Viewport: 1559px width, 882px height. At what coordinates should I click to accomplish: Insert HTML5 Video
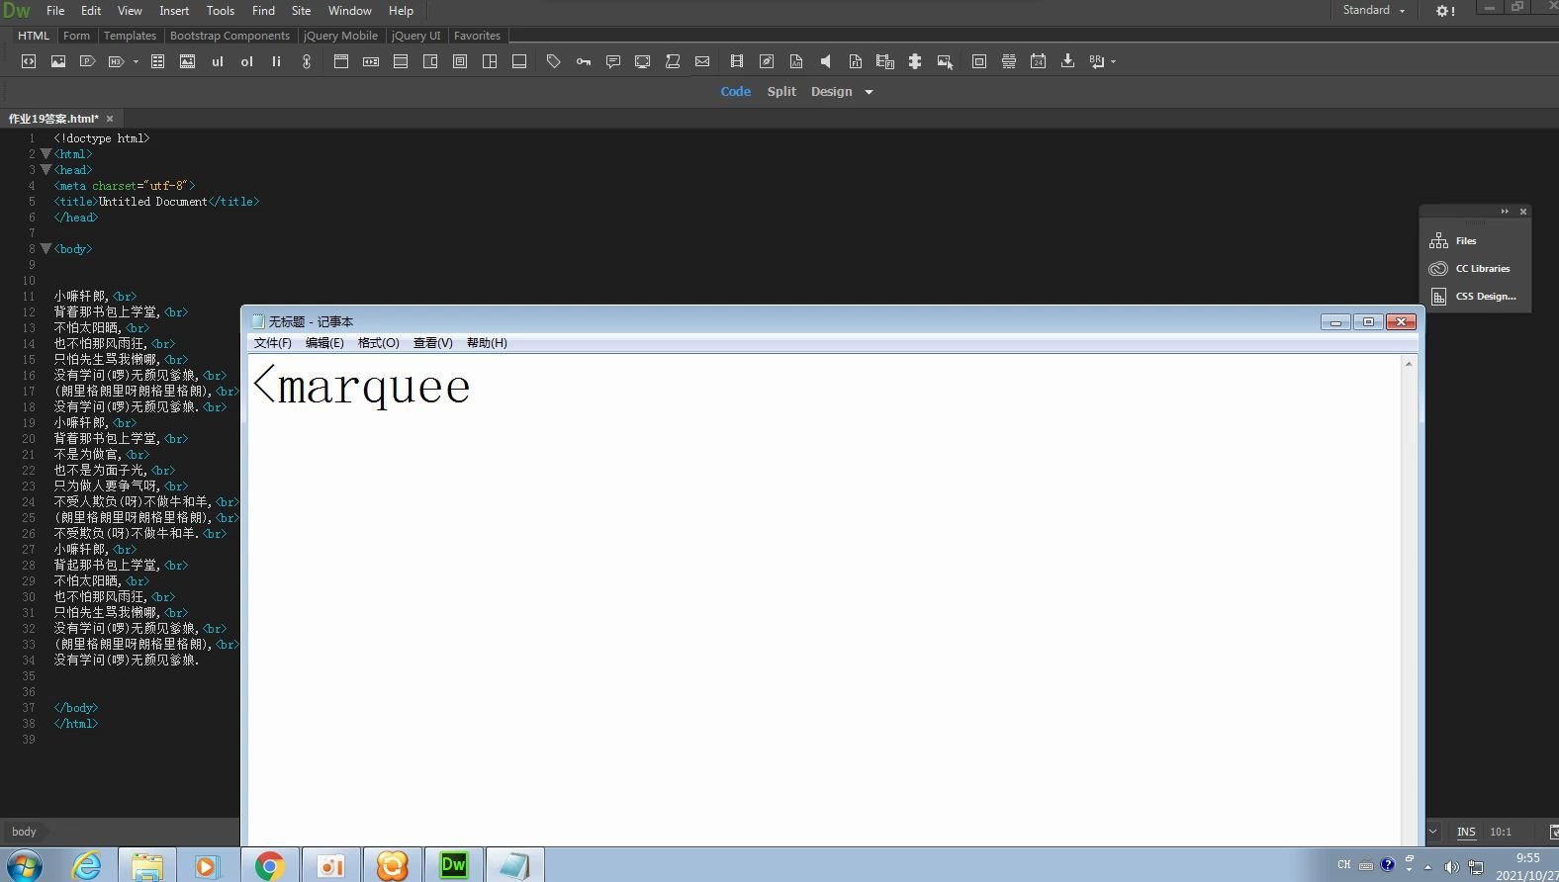[737, 61]
